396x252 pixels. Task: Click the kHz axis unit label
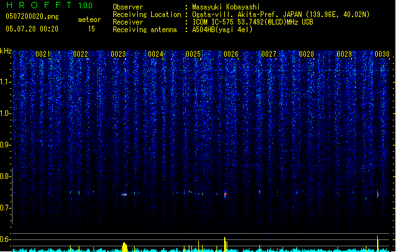click(x=6, y=51)
